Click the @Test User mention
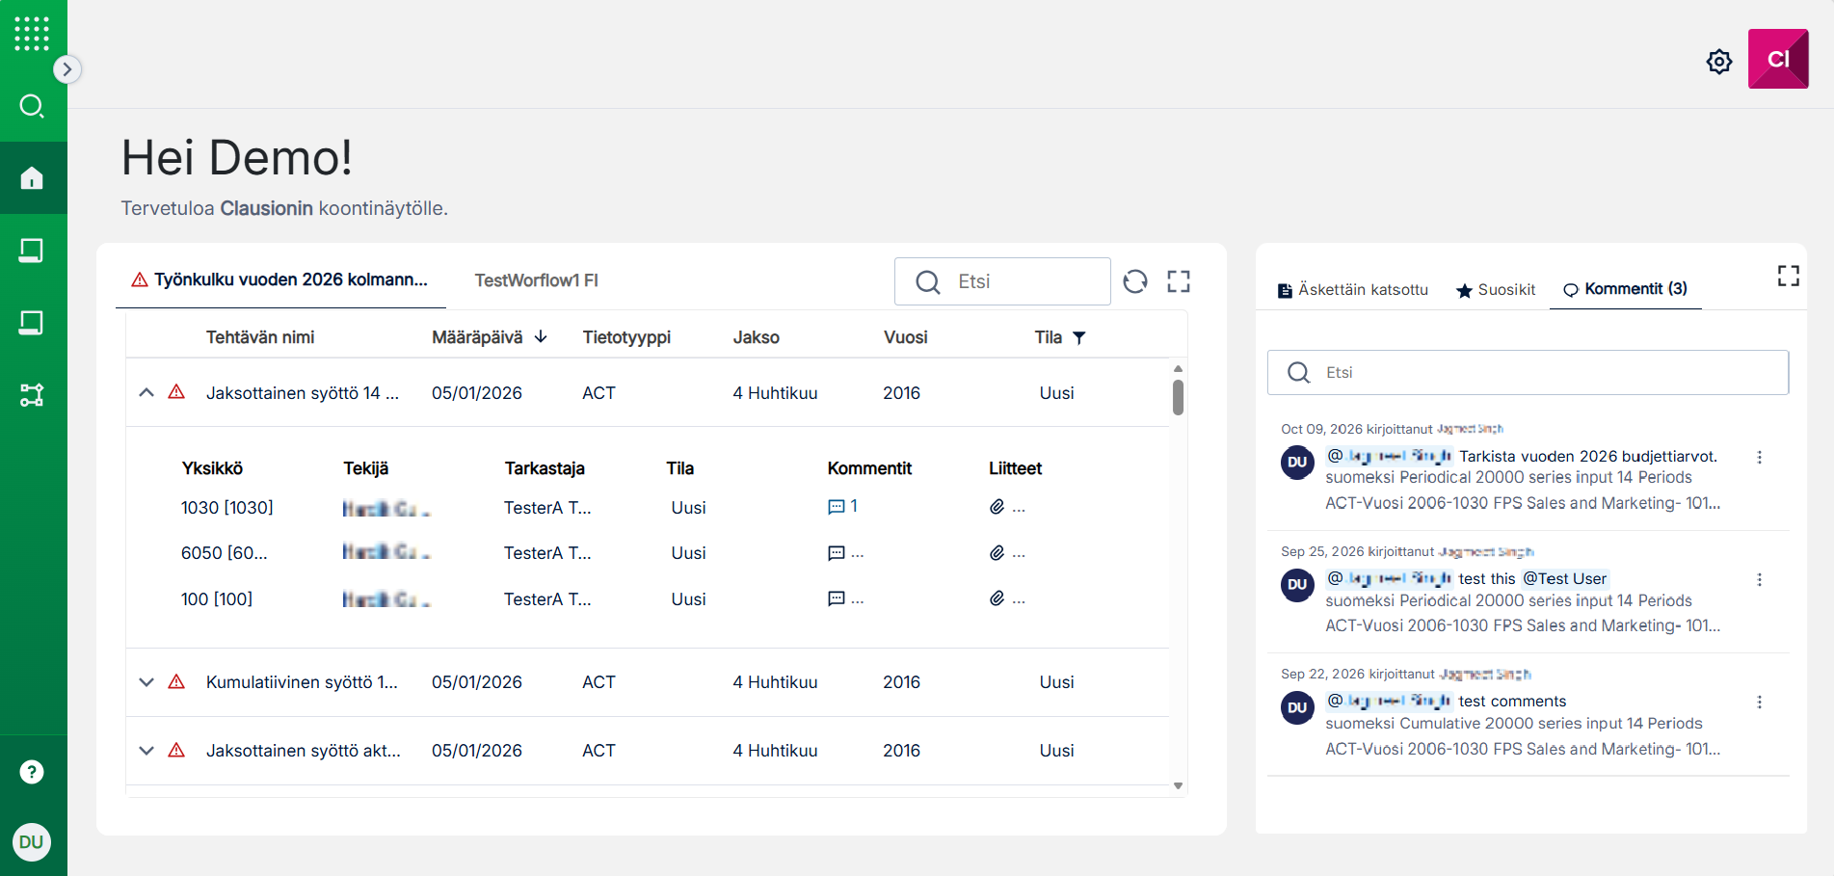This screenshot has width=1834, height=876. (x=1564, y=578)
